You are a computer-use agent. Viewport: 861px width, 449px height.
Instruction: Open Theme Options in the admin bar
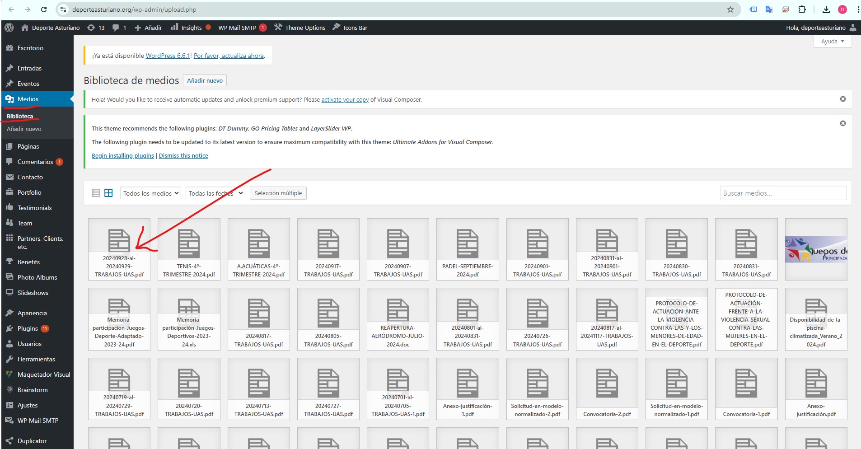pyautogui.click(x=300, y=28)
